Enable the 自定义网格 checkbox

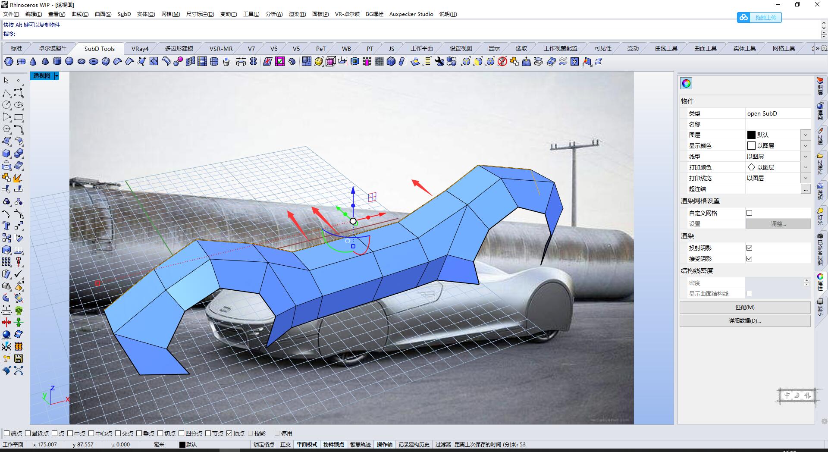(749, 213)
